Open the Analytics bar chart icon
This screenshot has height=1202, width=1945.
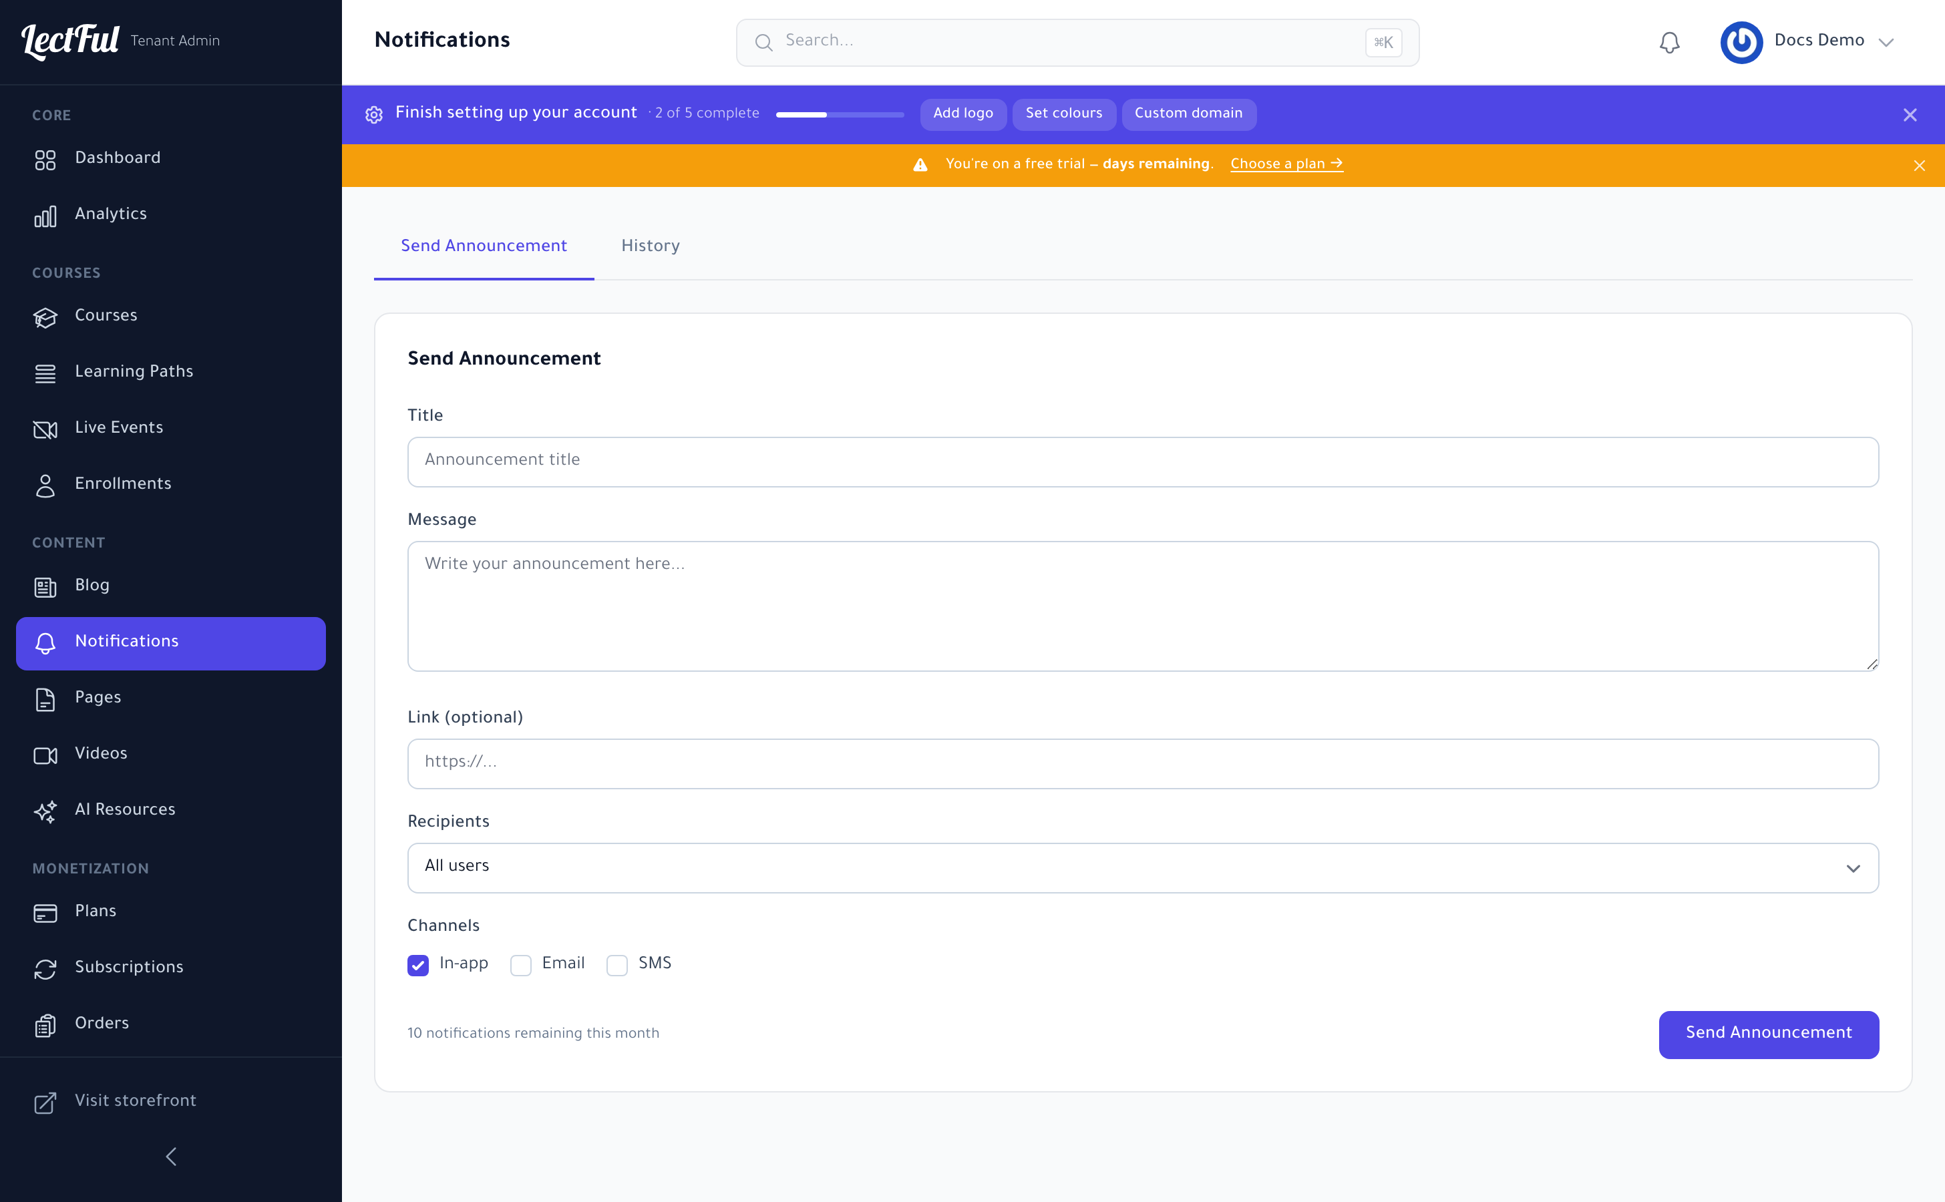(x=45, y=216)
